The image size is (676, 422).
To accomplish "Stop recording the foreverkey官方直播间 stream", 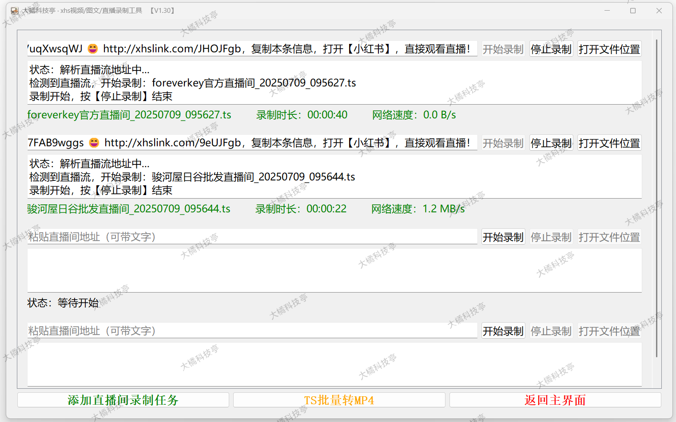I will [551, 49].
